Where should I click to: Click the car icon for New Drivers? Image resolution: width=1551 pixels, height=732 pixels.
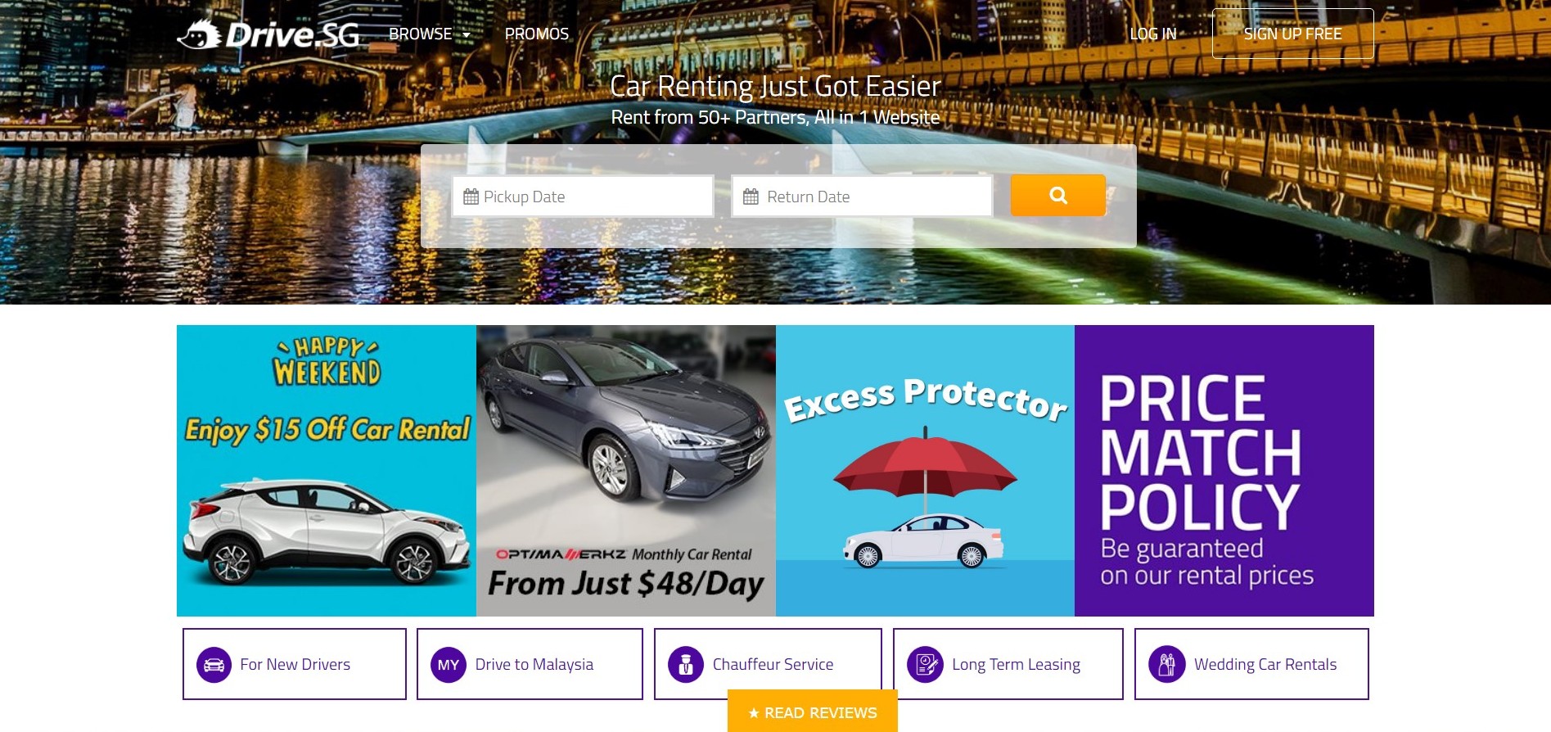pyautogui.click(x=214, y=665)
